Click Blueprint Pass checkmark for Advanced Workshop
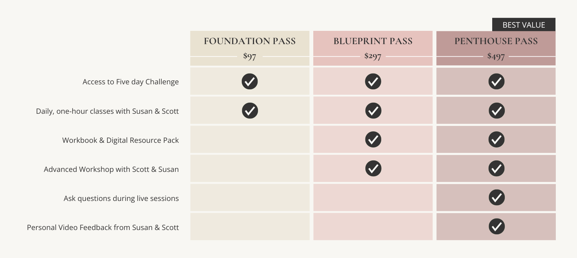This screenshot has width=577, height=258. point(373,169)
